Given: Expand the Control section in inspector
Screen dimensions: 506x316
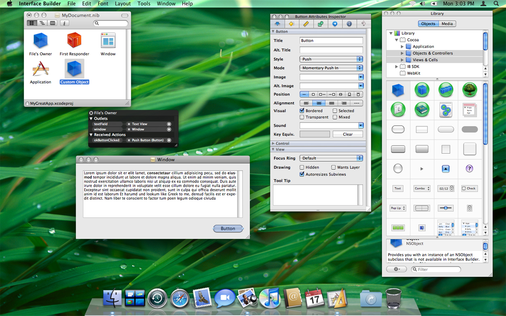Looking at the screenshot, I should click(273, 144).
